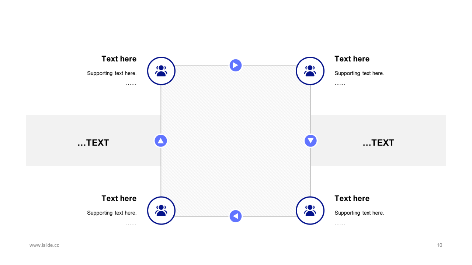The image size is (472, 265).
Task: Click the top-left "Supporting text here." line
Action: pyautogui.click(x=112, y=73)
